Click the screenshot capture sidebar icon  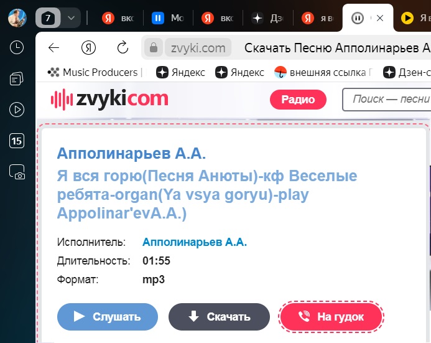coord(17,172)
